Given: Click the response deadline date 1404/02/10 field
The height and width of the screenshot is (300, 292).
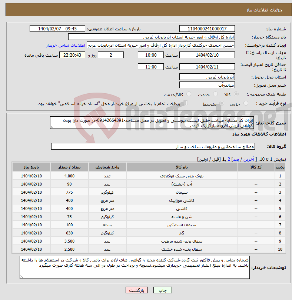Looking at the screenshot, I should pos(207,55).
